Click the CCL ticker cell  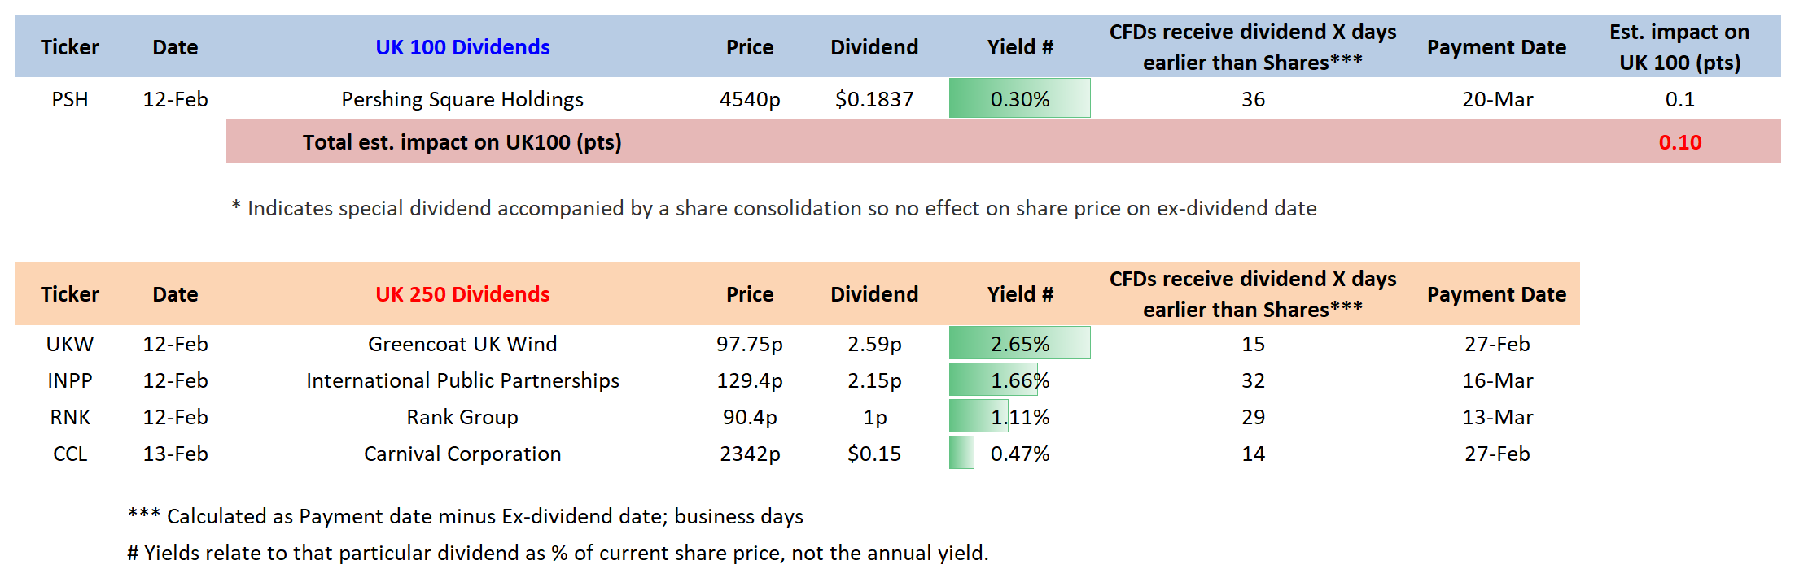[x=70, y=454]
